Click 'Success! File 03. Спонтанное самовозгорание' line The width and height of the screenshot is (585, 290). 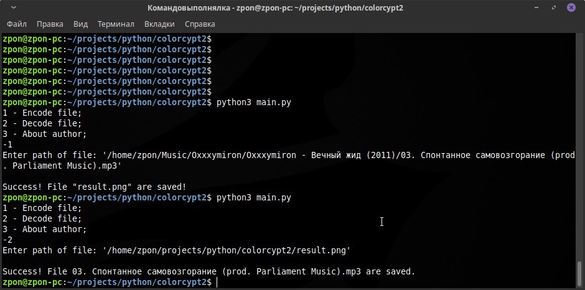click(209, 271)
